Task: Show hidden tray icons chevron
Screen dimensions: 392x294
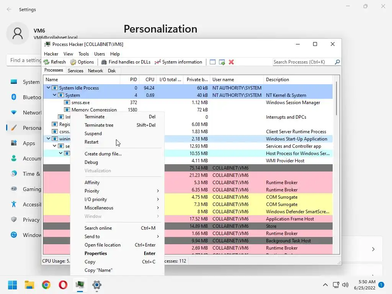Action: (325, 285)
